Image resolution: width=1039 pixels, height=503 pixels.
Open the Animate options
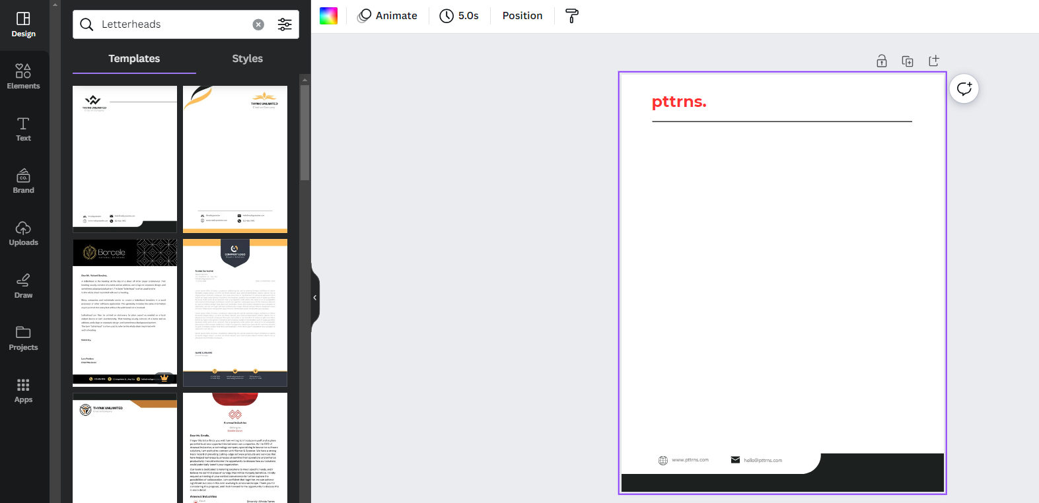(x=388, y=16)
